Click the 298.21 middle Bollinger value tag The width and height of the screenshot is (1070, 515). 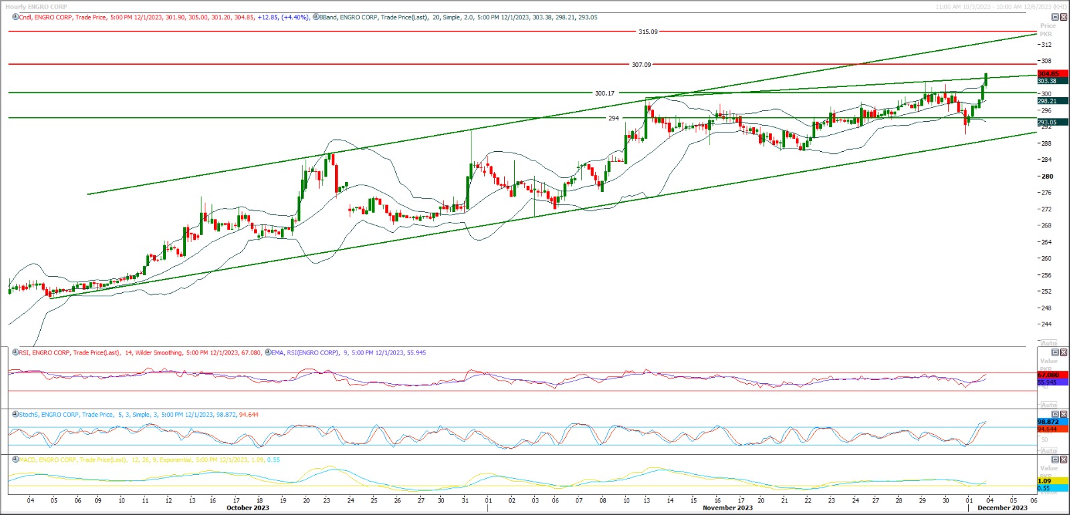(x=1053, y=101)
